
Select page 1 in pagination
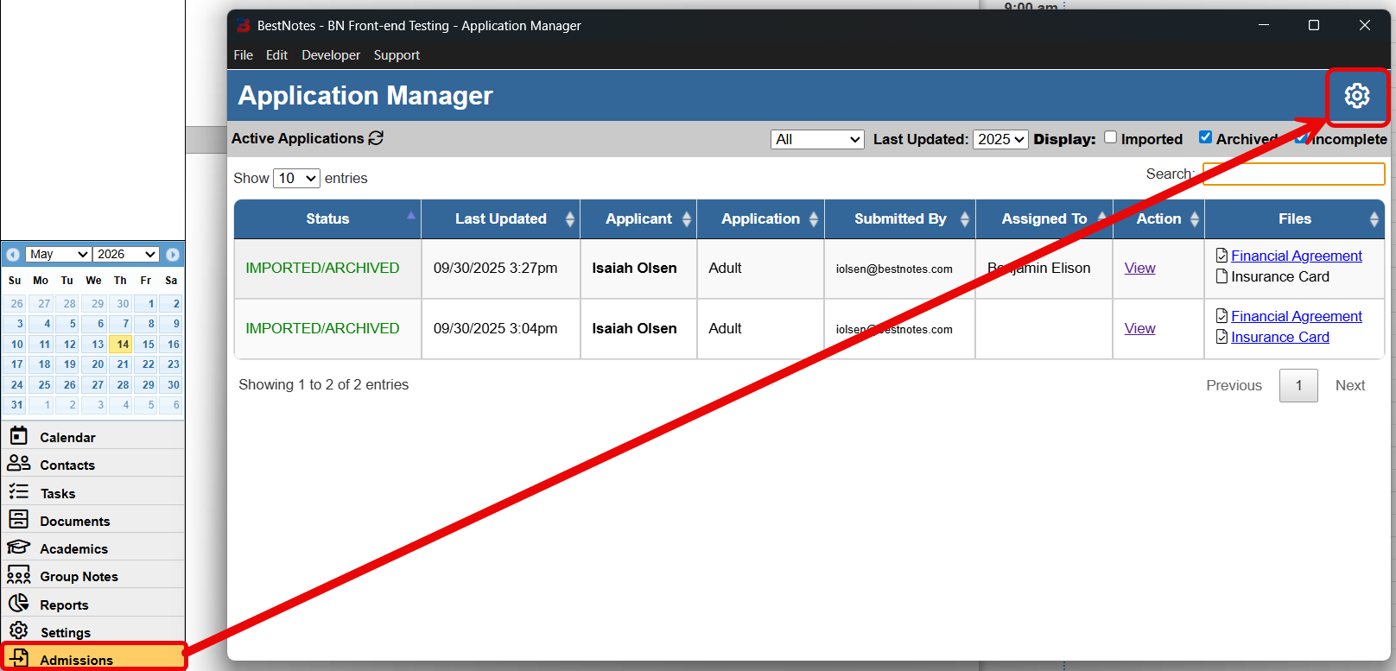(1298, 385)
